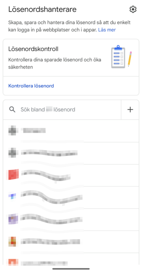Open the first saved password row
This screenshot has width=142, height=273.
point(71,131)
